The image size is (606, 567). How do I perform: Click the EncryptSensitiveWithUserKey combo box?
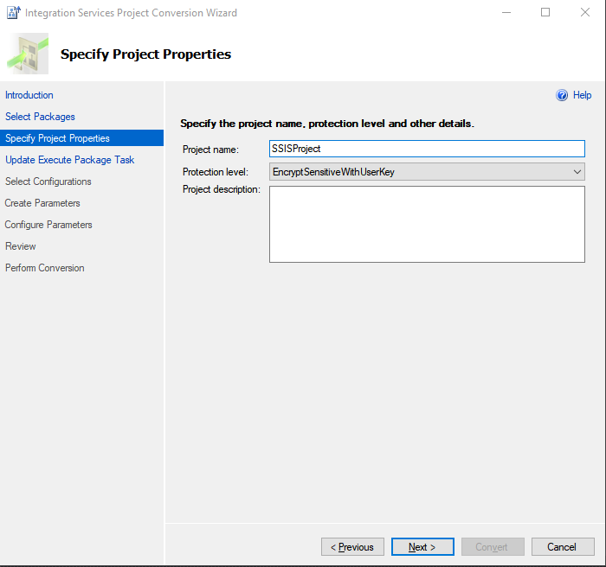coord(427,172)
